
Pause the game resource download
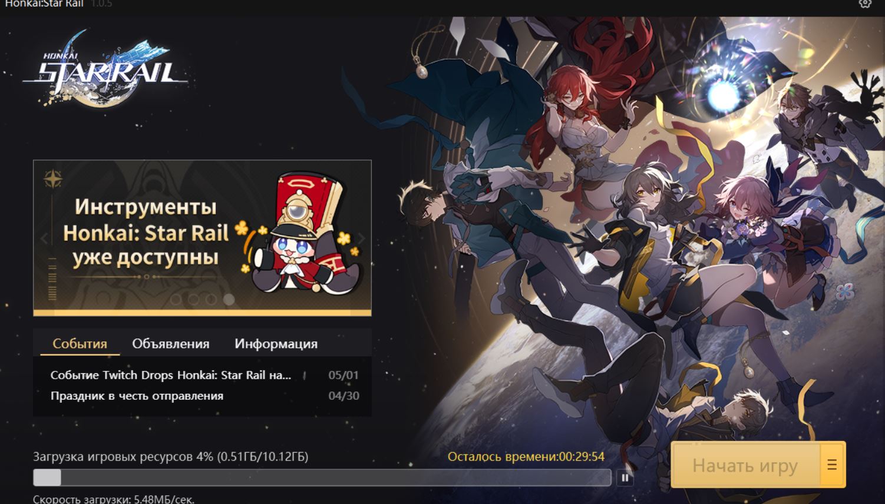[625, 478]
